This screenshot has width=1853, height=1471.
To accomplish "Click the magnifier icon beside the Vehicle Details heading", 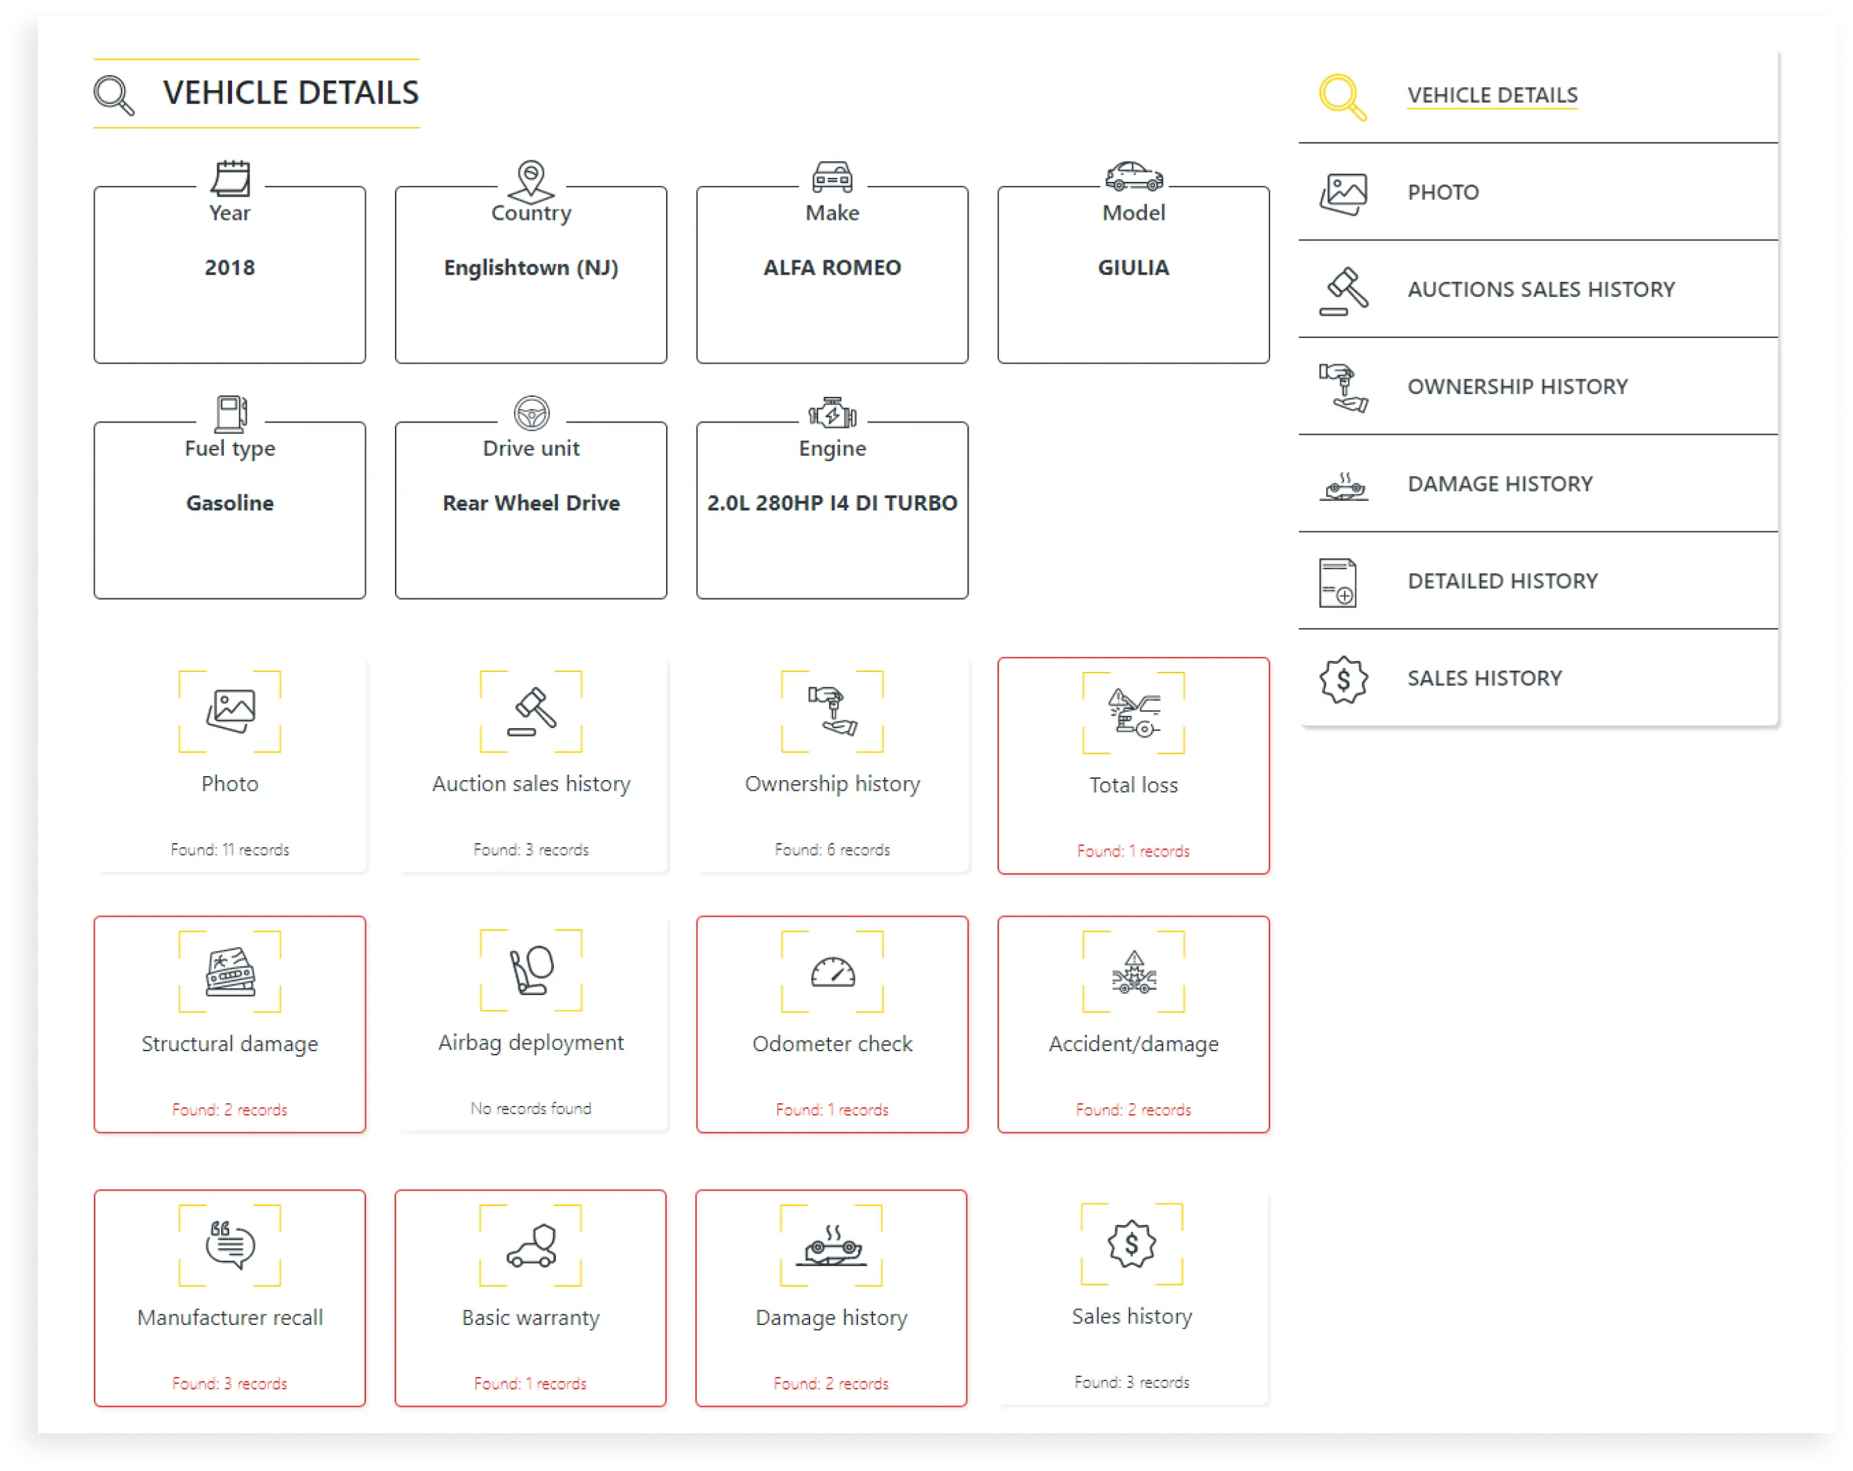I will coord(114,95).
